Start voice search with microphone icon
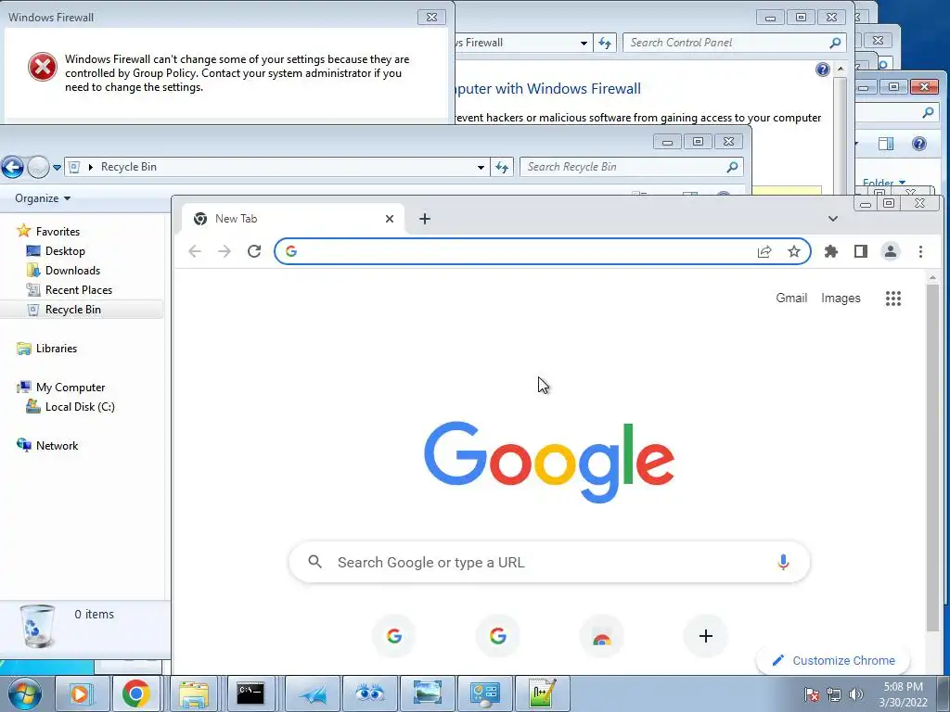Viewport: 950px width, 712px height. pos(783,563)
